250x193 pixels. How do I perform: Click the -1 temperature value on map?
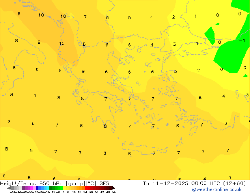[x=242, y=41]
